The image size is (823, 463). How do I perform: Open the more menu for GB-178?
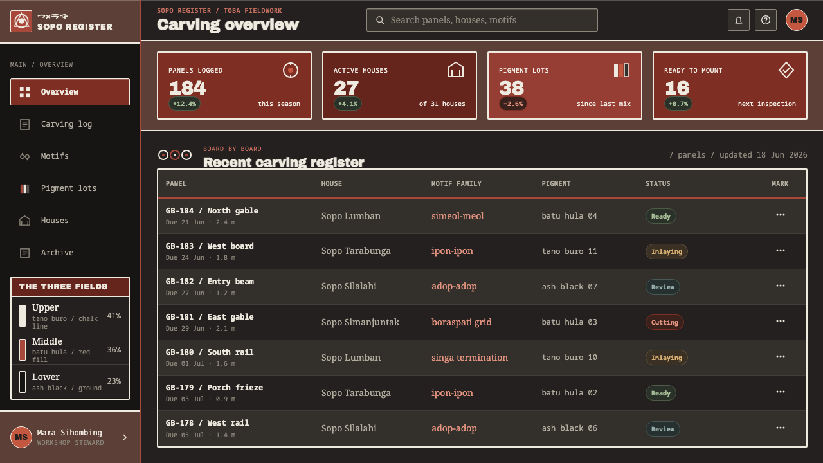point(781,428)
